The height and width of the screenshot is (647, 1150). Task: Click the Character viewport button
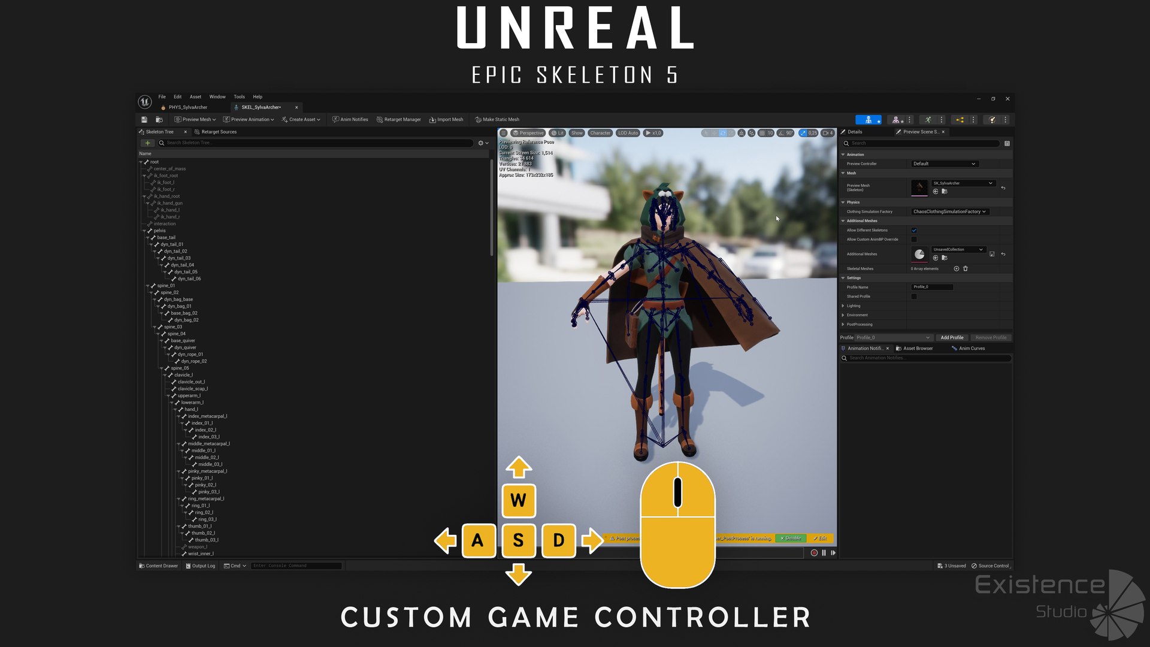600,133
